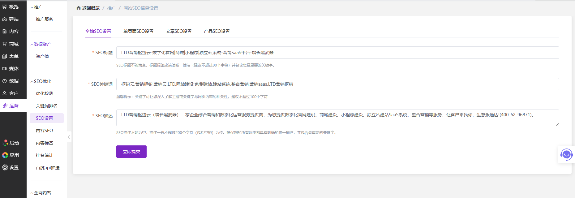Select the SEO设置 menu item
Image resolution: width=575 pixels, height=198 pixels.
(47, 118)
